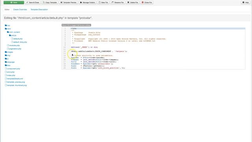The width and height of the screenshot is (252, 142).
Task: Click the $user JFactory::getUser line
Action: [x=88, y=66]
